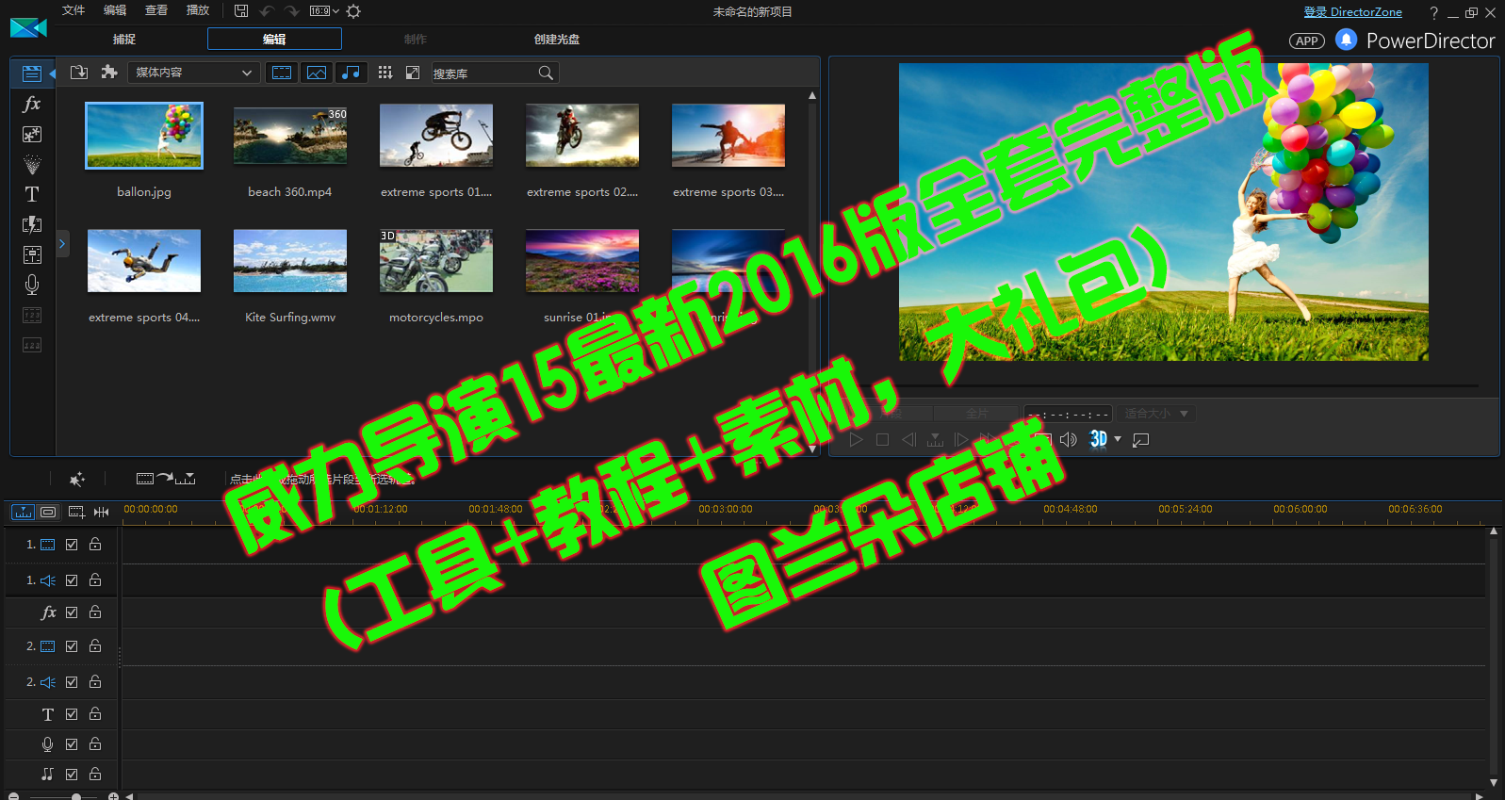
Task: Open the Transition Room
Action: pos(31,224)
